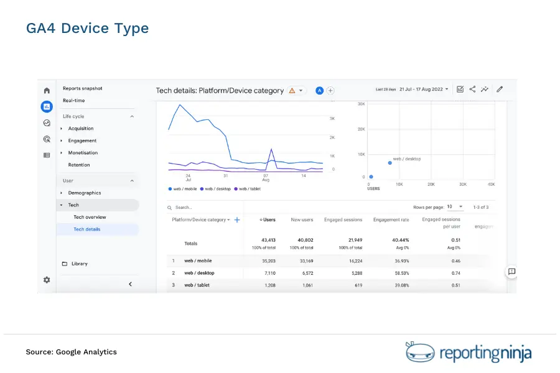
Task: Collapse the User section
Action: (132, 181)
